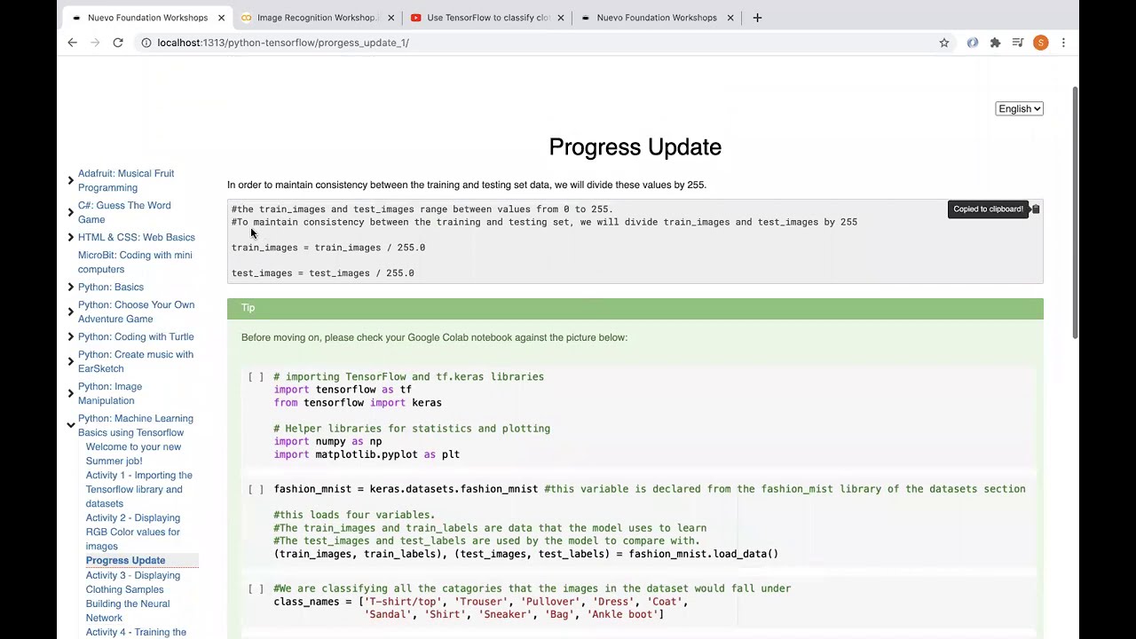Open a new browser tab
This screenshot has width=1136, height=639.
pyautogui.click(x=757, y=18)
